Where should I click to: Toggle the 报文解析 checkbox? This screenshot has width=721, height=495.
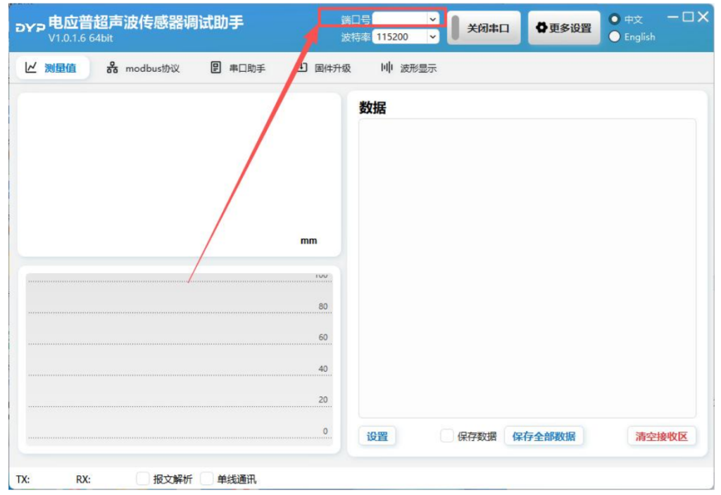tap(143, 479)
